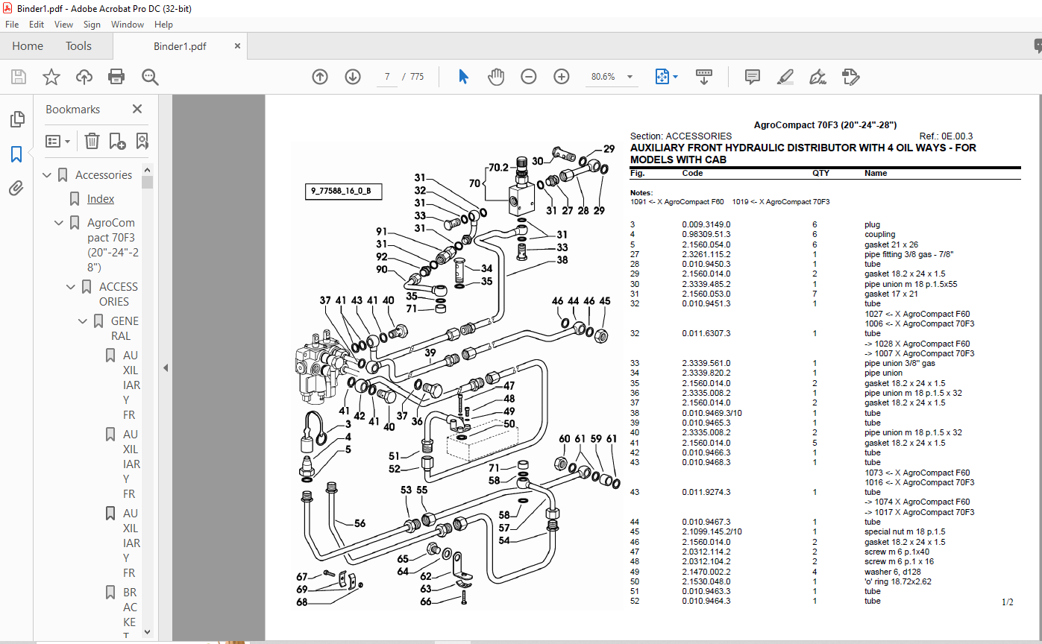Click code 2.1530.048.0 for 'o' ring
The width and height of the screenshot is (1042, 644).
(706, 581)
